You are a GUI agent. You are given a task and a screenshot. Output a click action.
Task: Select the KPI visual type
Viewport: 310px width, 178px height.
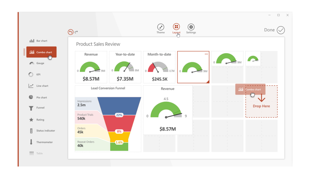click(37, 74)
